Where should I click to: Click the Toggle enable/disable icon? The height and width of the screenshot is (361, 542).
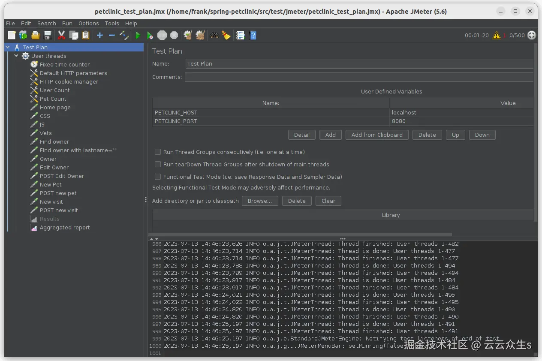[124, 36]
